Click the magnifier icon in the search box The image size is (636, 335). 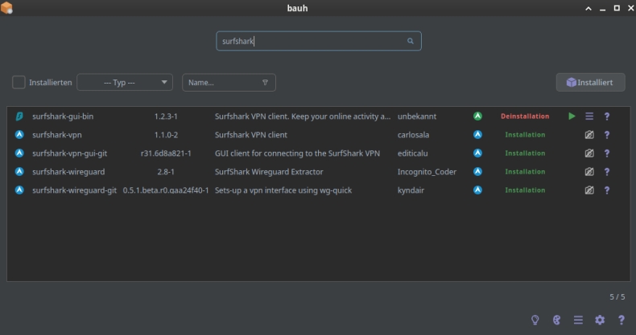pyautogui.click(x=410, y=41)
